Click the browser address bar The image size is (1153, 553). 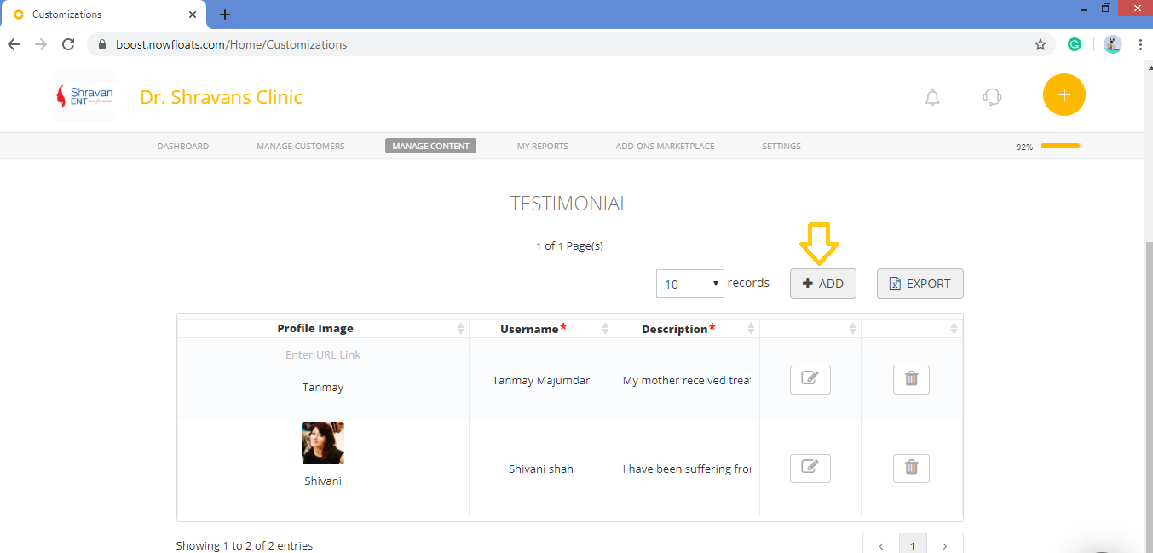[569, 44]
